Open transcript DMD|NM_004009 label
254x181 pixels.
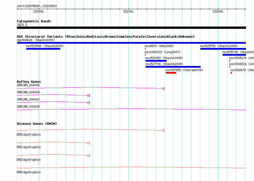pyautogui.click(x=28, y=92)
